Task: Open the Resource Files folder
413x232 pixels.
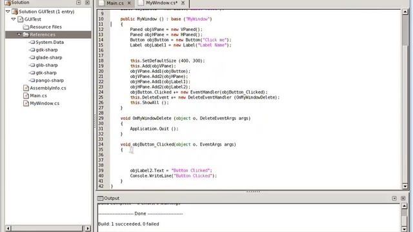Action: point(46,27)
